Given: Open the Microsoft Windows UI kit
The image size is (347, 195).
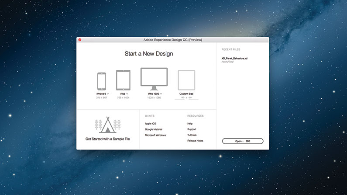Looking at the screenshot, I should coord(155,135).
